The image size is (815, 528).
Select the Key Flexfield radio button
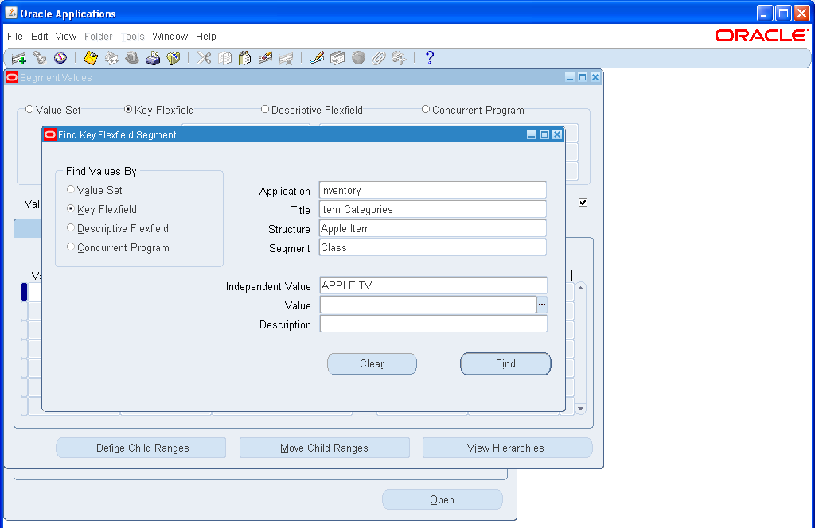[x=69, y=209]
